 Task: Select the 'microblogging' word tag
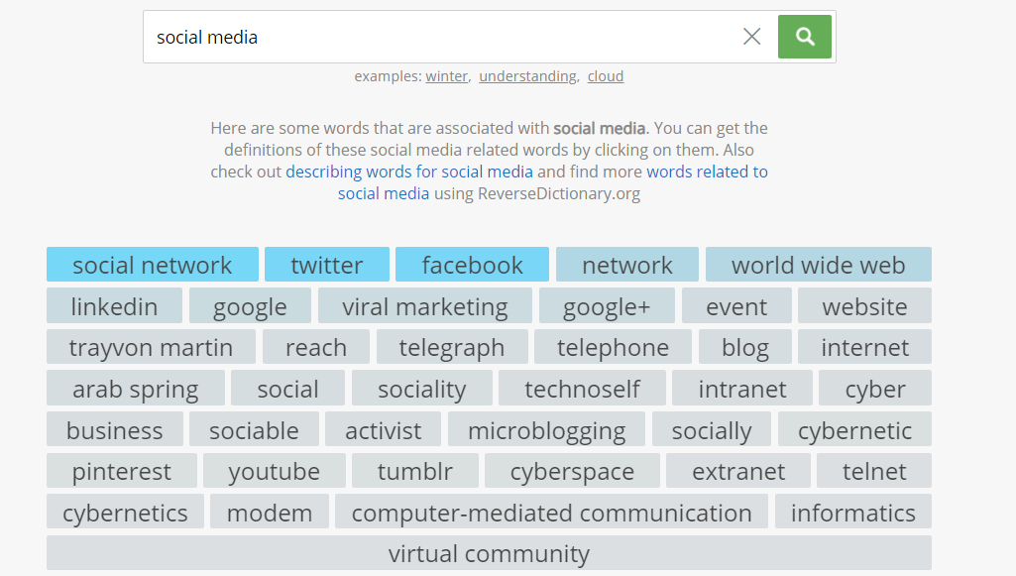(x=546, y=431)
